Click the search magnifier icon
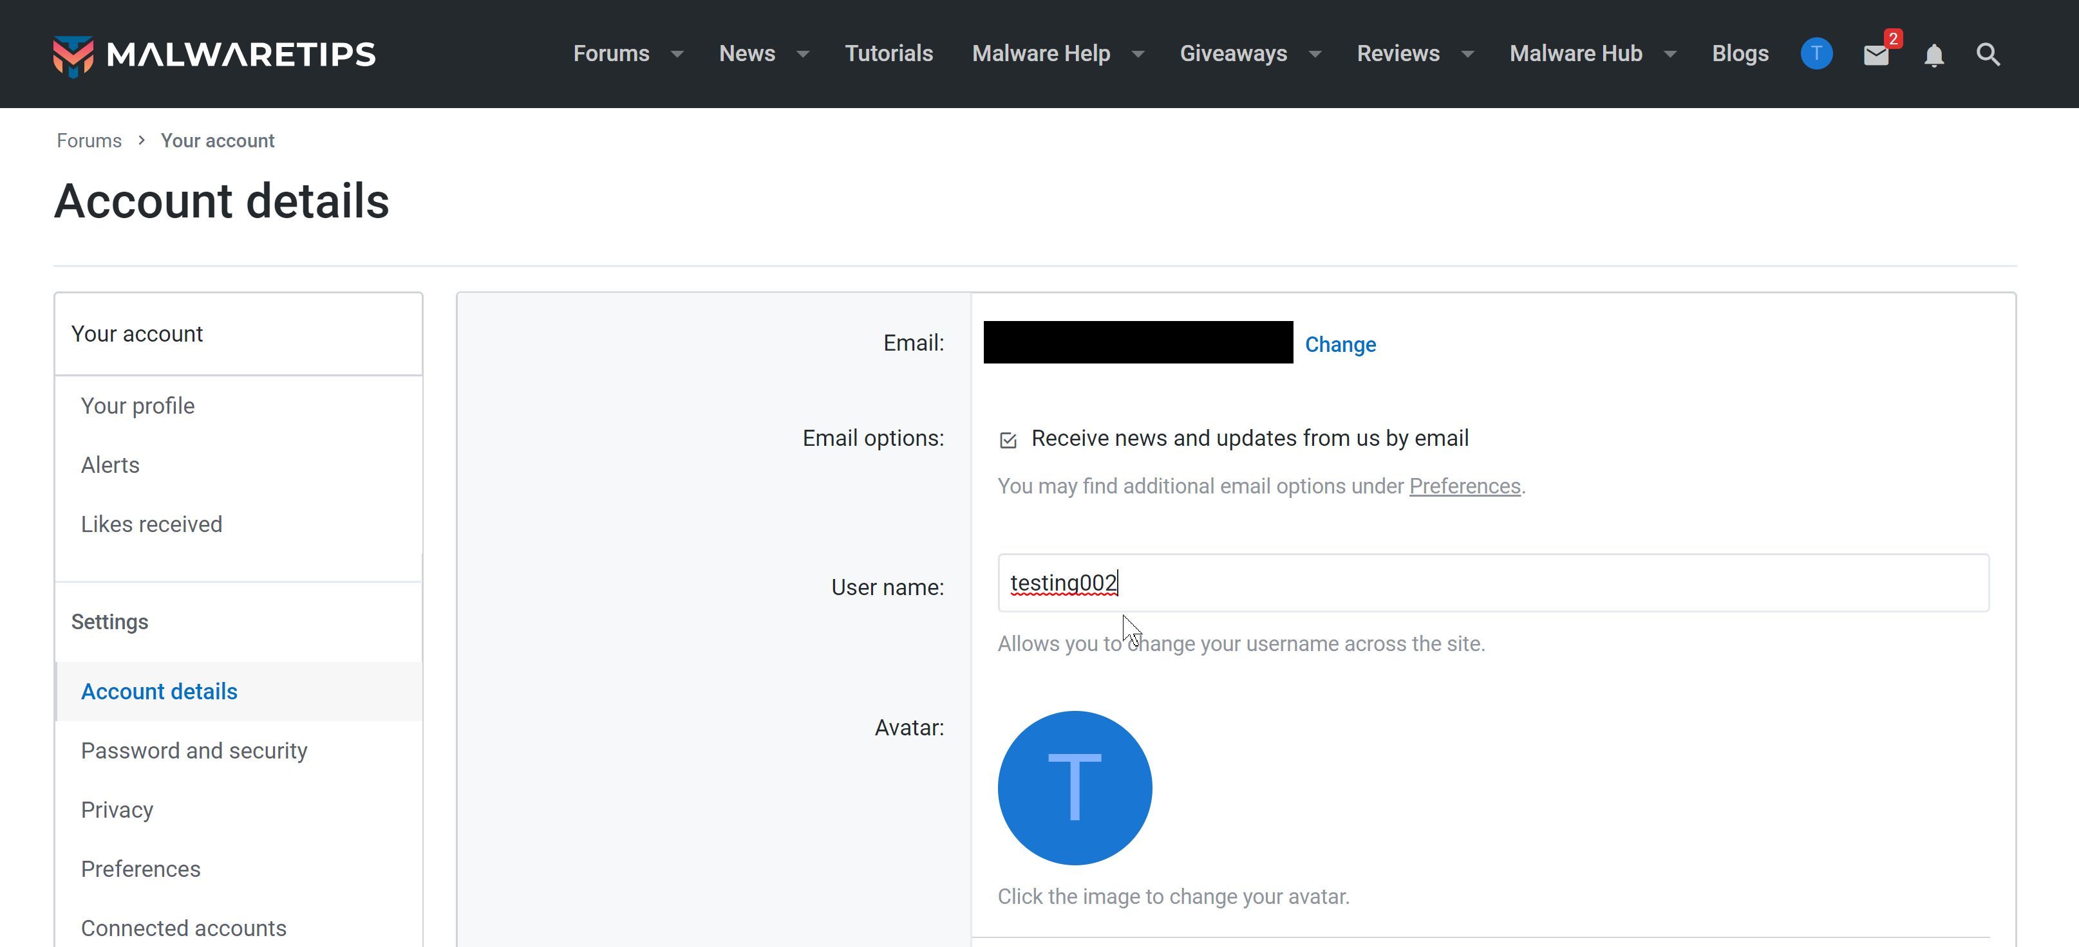This screenshot has height=947, width=2079. tap(1988, 55)
